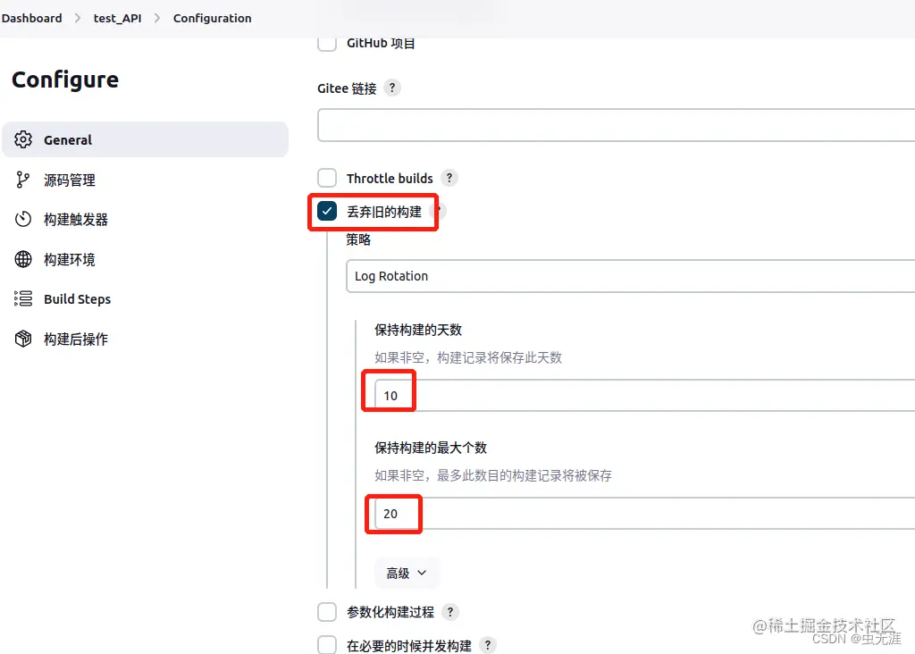Click the 保持构建的最大个数 field showing 20
The image size is (915, 654).
(645, 513)
